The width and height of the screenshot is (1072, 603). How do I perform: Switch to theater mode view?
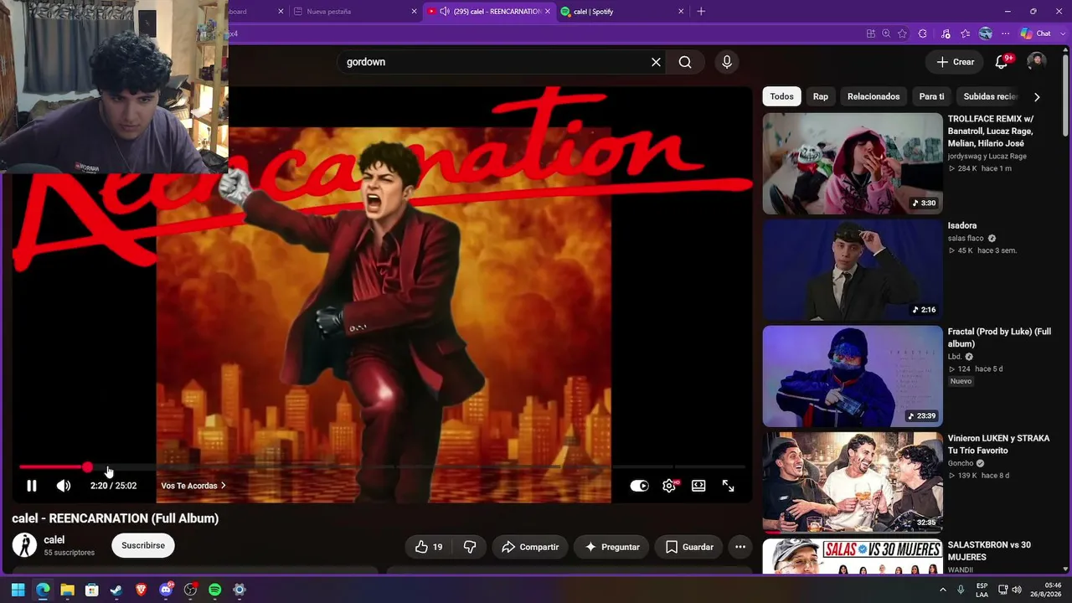point(698,486)
